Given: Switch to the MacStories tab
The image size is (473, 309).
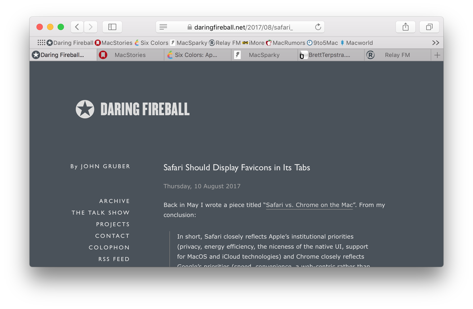Looking at the screenshot, I should (131, 55).
